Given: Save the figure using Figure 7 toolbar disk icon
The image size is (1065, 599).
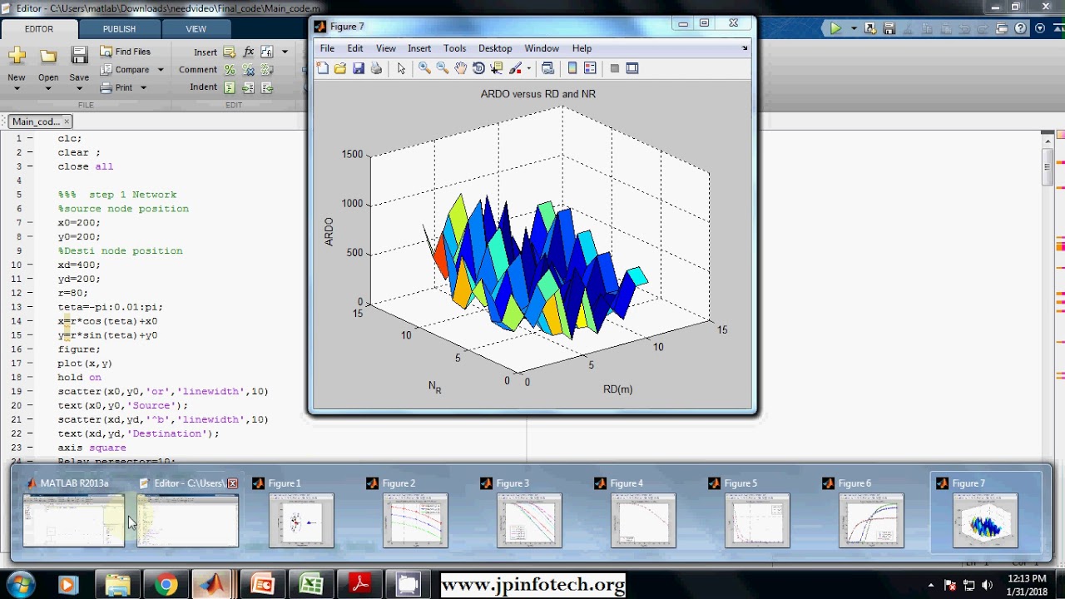Looking at the screenshot, I should point(359,68).
